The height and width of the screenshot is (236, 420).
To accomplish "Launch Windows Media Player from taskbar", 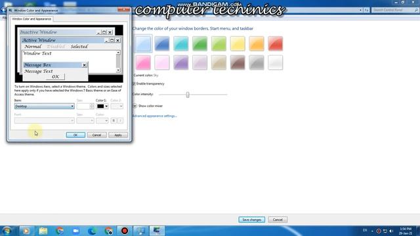I will [x=26, y=231].
